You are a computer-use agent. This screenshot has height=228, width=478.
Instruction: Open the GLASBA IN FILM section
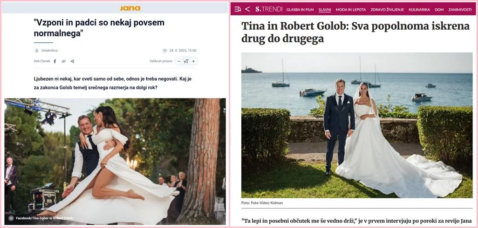point(300,10)
